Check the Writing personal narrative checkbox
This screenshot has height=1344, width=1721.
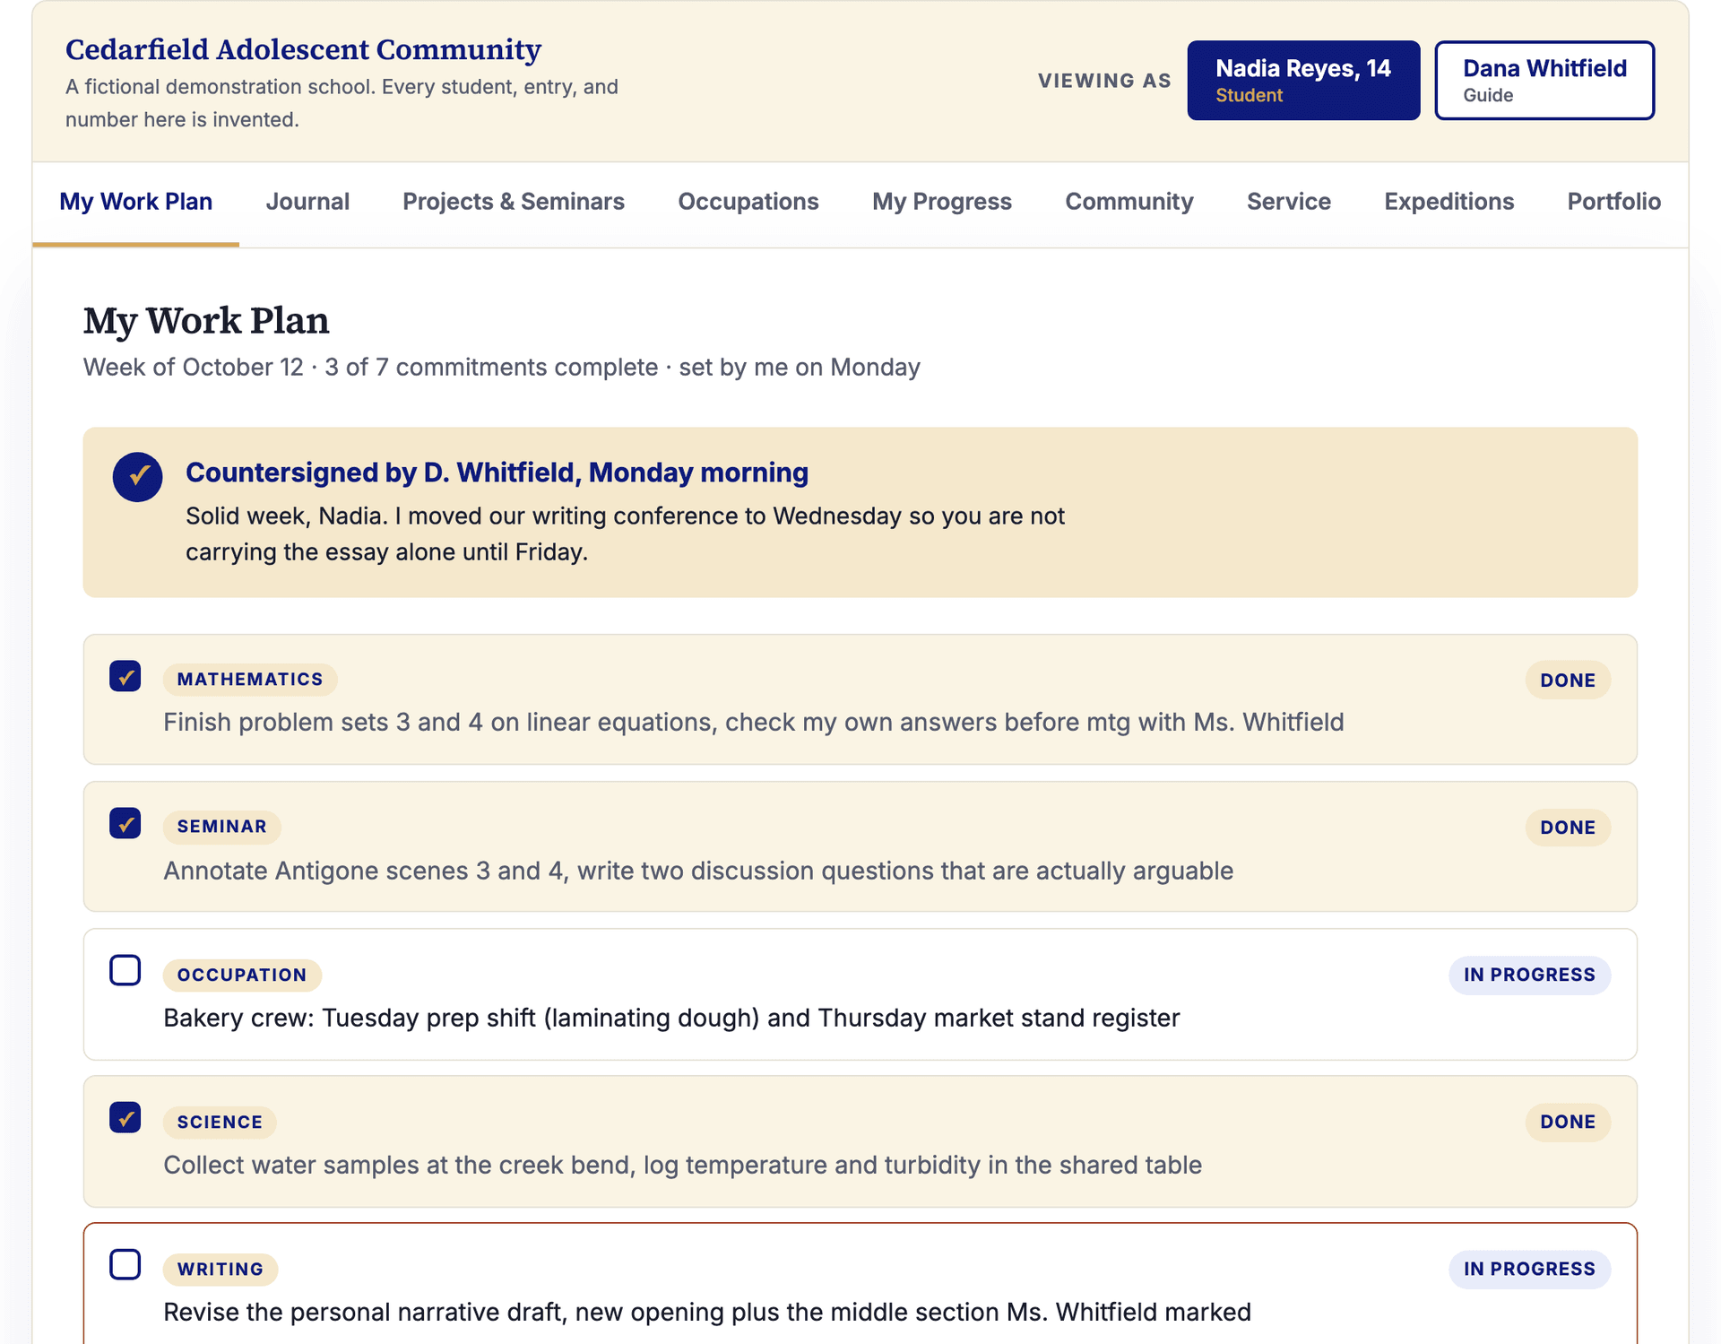click(x=125, y=1264)
